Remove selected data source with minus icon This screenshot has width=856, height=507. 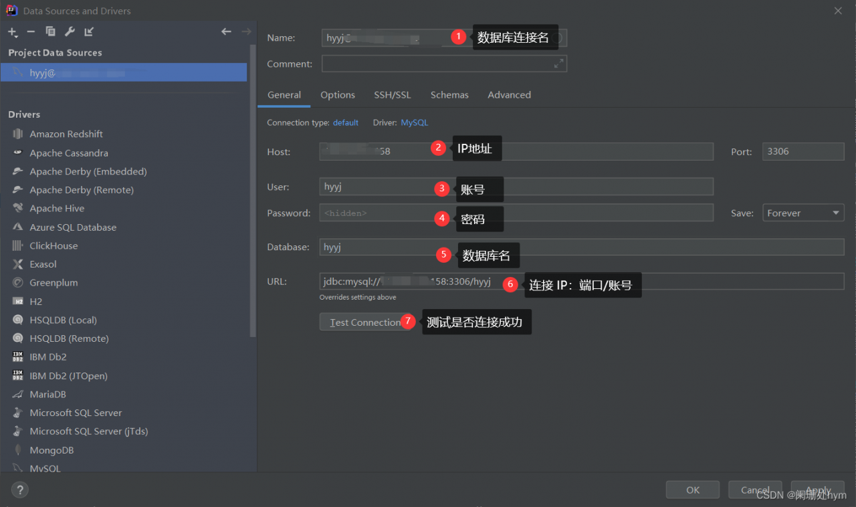pos(31,31)
